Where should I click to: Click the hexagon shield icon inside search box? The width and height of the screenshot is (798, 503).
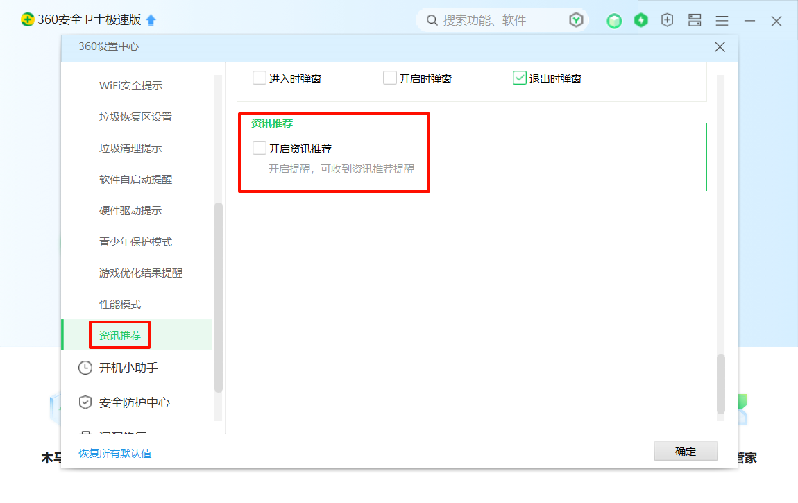click(x=576, y=20)
